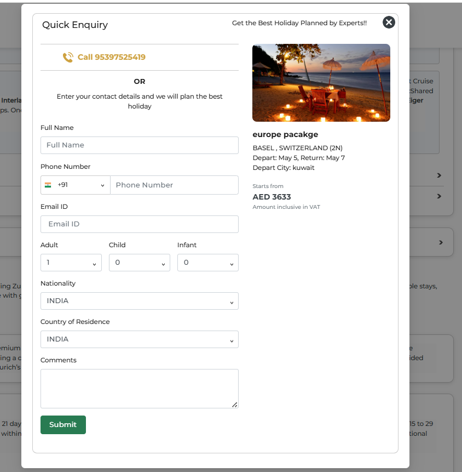Open the Country of Residence dropdown
Image resolution: width=462 pixels, height=472 pixels.
click(x=140, y=339)
